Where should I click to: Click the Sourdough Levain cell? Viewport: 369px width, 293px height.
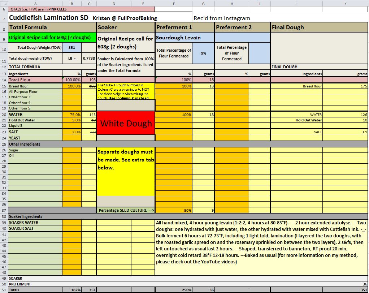click(185, 38)
